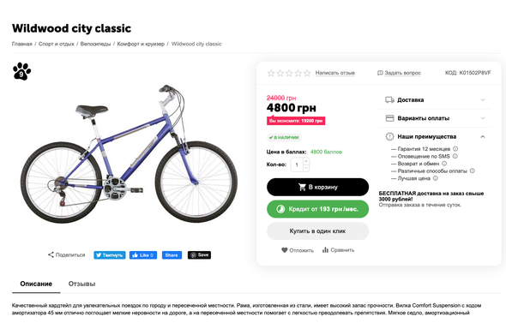This screenshot has width=506, height=335.
Task: Click the quantity input field
Action: pos(297,165)
